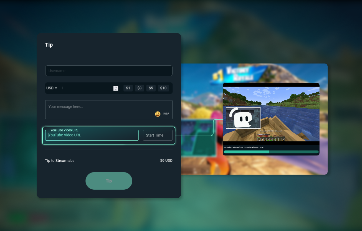Image resolution: width=362 pixels, height=231 pixels.
Task: Open the USD currency dropdown
Action: pos(52,88)
